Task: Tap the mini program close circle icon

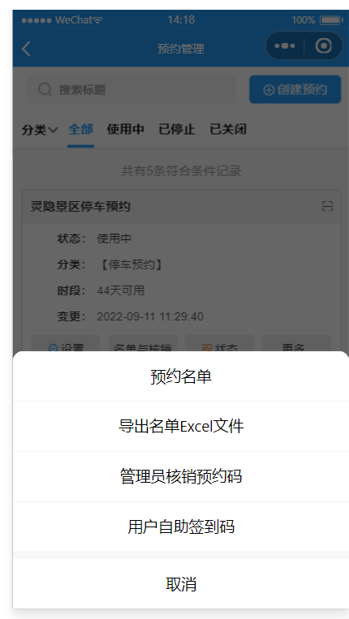Action: [x=323, y=45]
